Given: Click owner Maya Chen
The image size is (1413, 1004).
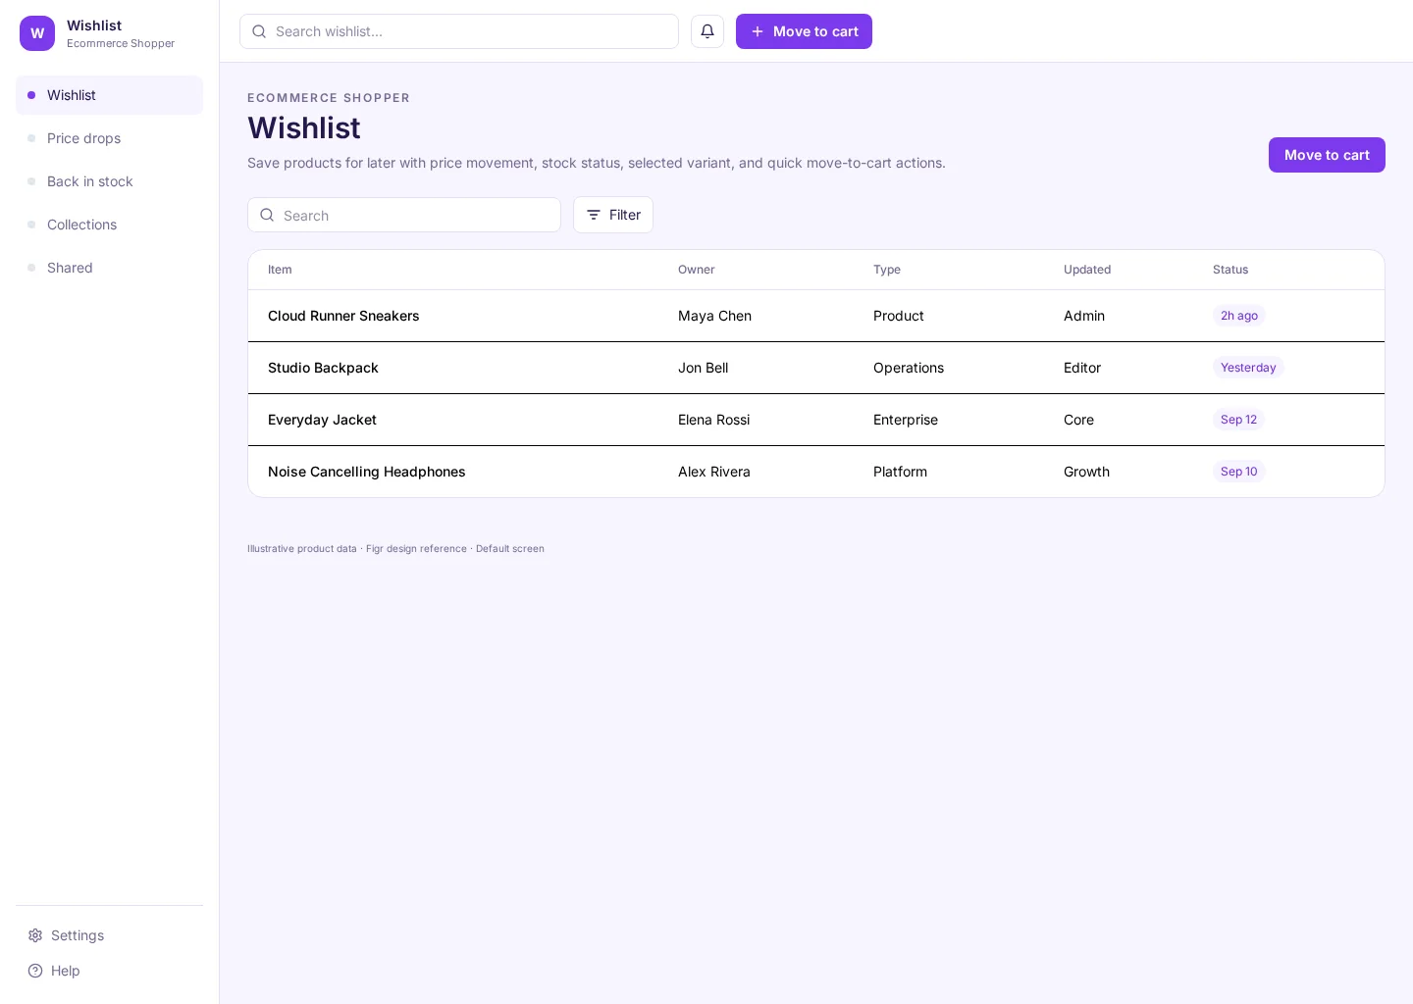Looking at the screenshot, I should (x=714, y=316).
